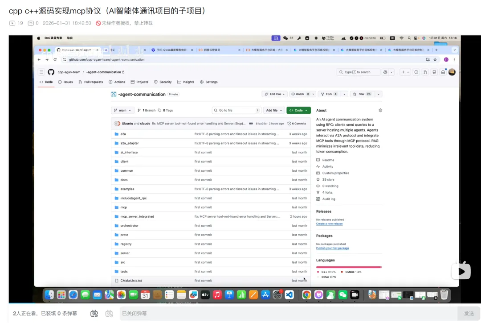Click the Apple menu logo

(x=38, y=38)
